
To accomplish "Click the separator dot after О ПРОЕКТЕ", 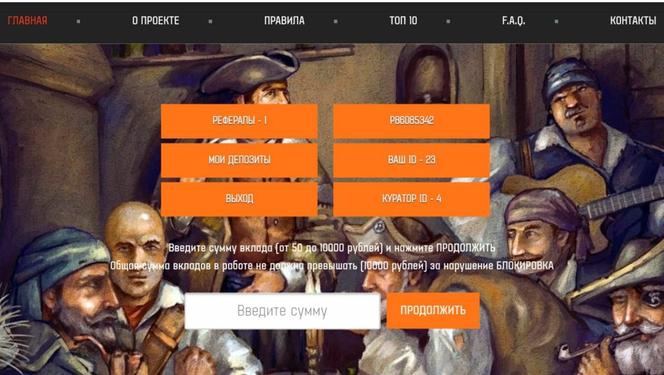I will click(x=210, y=22).
